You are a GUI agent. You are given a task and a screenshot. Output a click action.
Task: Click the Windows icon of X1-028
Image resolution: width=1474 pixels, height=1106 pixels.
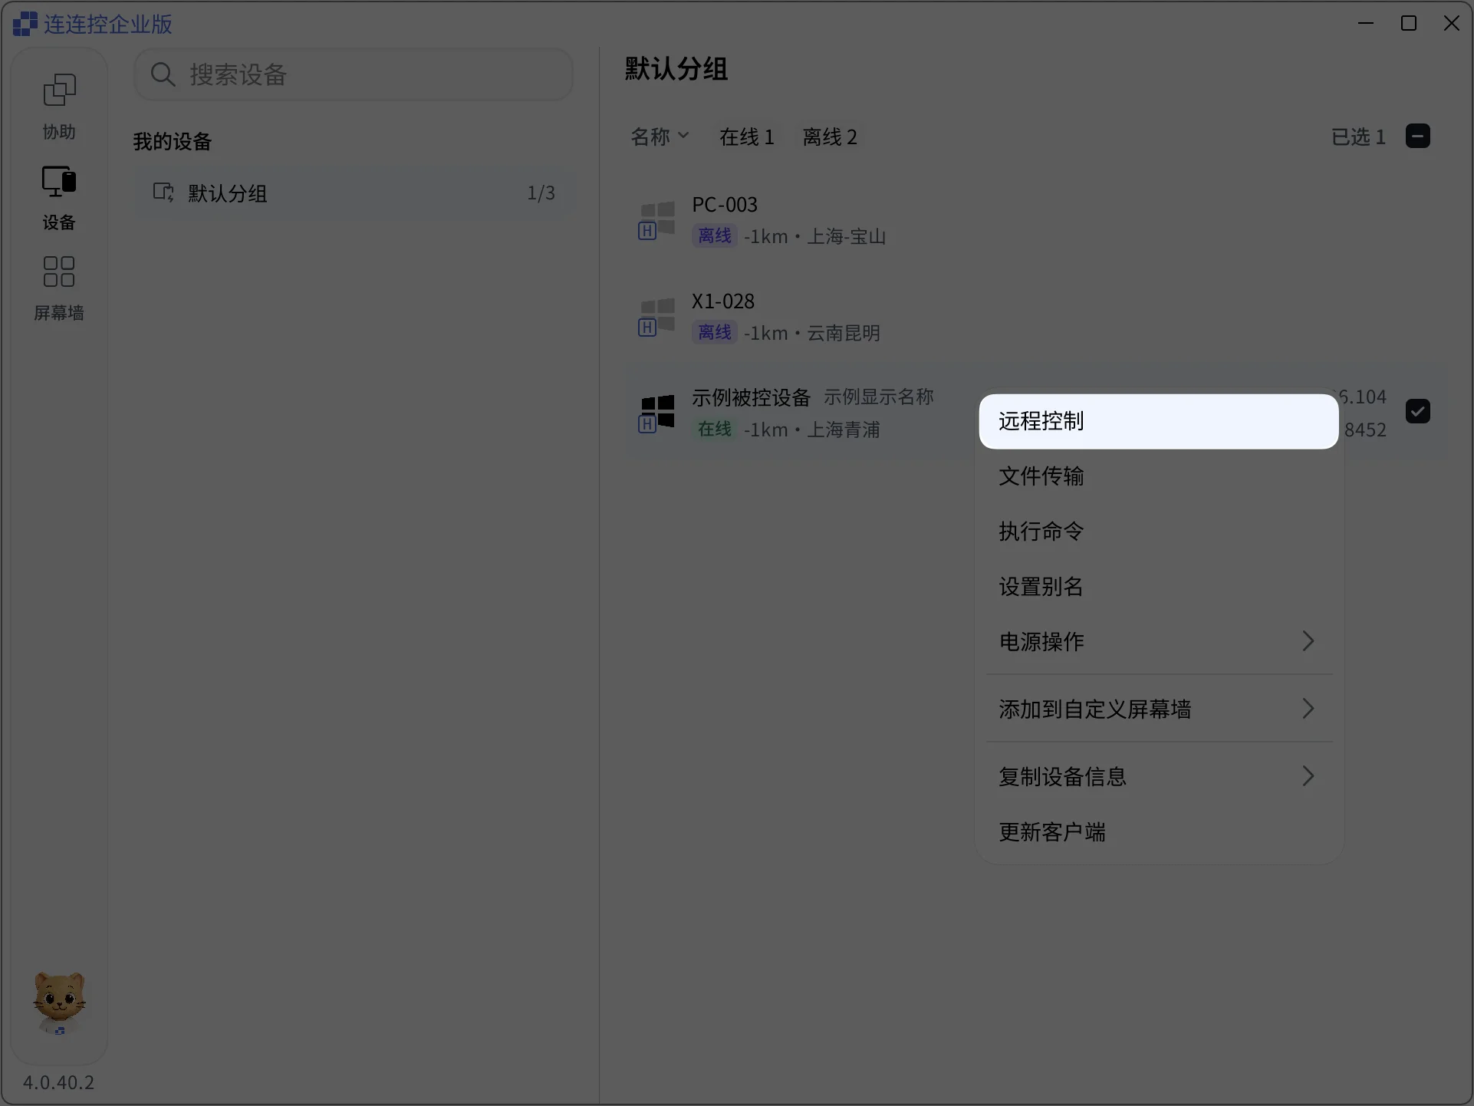pyautogui.click(x=657, y=318)
